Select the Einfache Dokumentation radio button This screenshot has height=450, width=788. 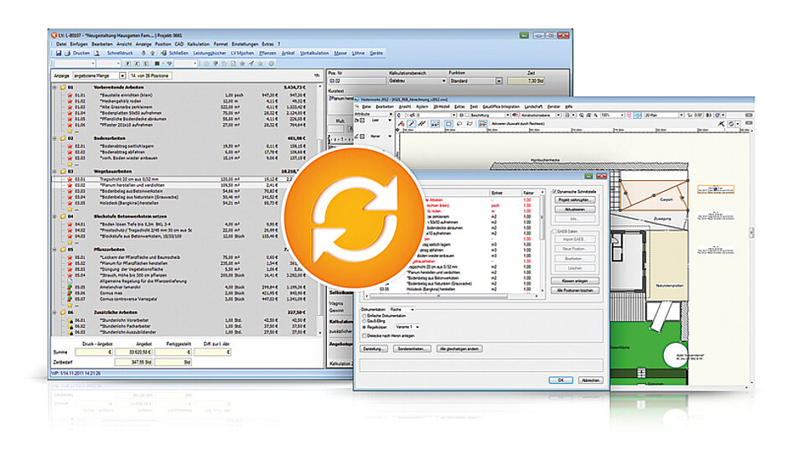point(363,314)
